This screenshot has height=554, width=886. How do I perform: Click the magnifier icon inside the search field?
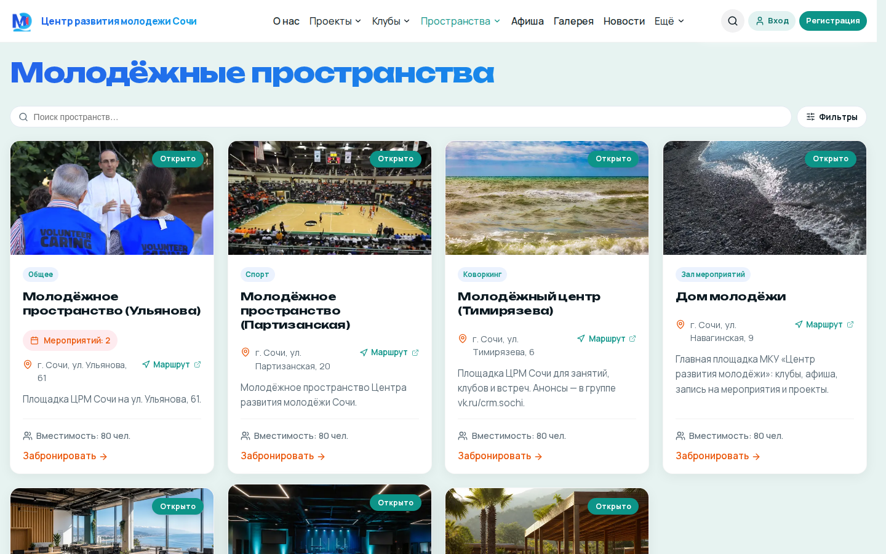23,117
